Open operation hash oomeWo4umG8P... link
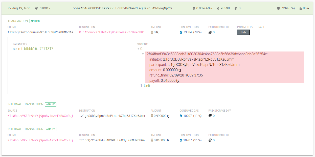This screenshot has width=315, height=157. point(122,8)
